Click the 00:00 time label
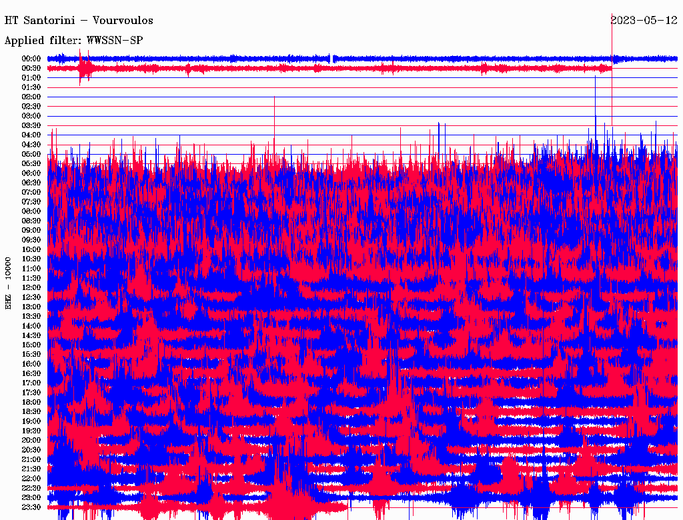Screen dimensions: 683x520 point(32,59)
